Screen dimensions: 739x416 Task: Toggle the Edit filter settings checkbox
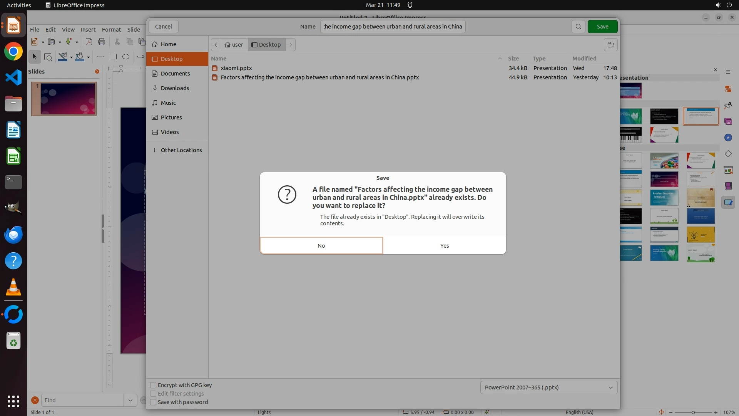153,394
